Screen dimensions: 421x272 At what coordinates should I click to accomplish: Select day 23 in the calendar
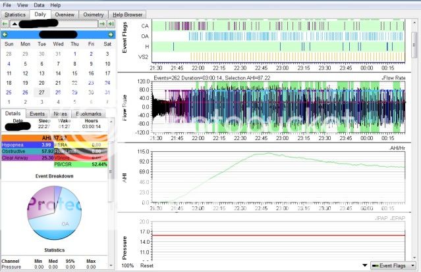coord(91,83)
